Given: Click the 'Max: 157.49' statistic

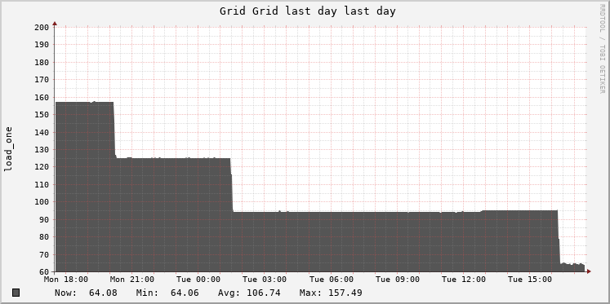Looking at the screenshot, I should tap(331, 293).
